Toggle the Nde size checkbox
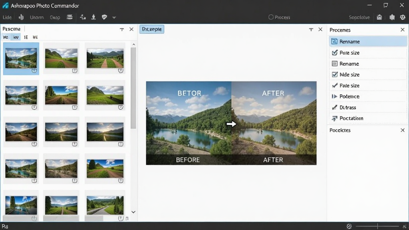Screen dimensions: 409x230 pyautogui.click(x=335, y=75)
